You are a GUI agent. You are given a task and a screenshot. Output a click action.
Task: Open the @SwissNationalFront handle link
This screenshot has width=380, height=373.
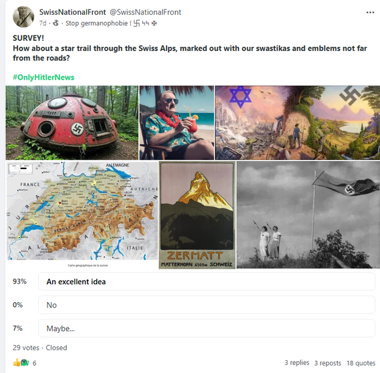pos(145,12)
